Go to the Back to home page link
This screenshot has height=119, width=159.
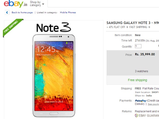[22, 12]
